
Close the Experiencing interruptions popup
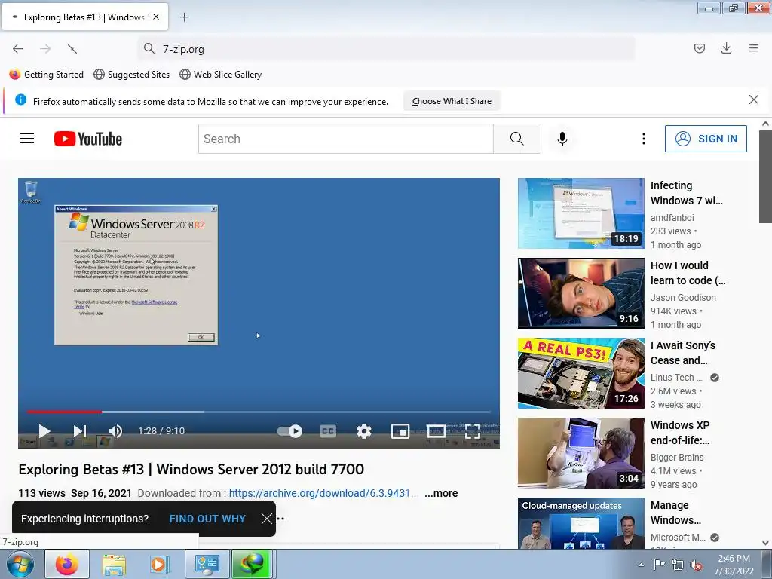pos(266,519)
